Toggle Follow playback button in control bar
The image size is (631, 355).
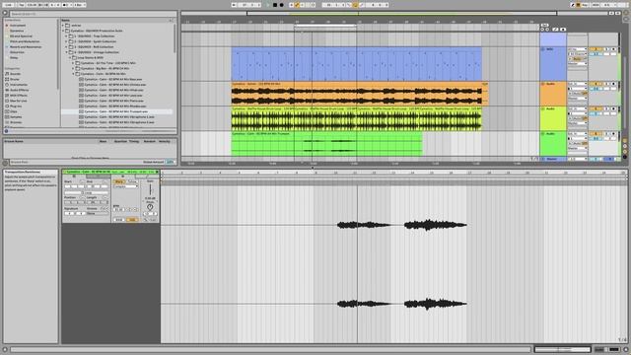point(235,5)
